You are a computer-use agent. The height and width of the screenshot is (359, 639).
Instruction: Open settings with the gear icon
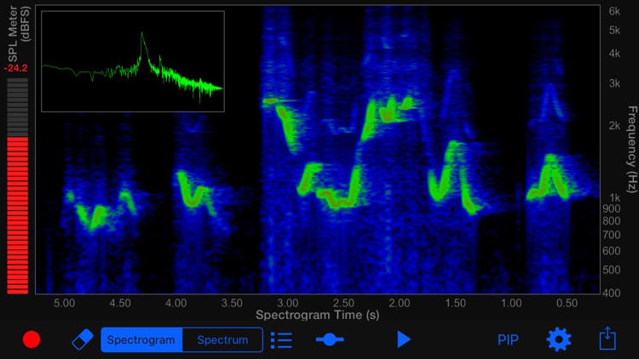[x=558, y=339]
